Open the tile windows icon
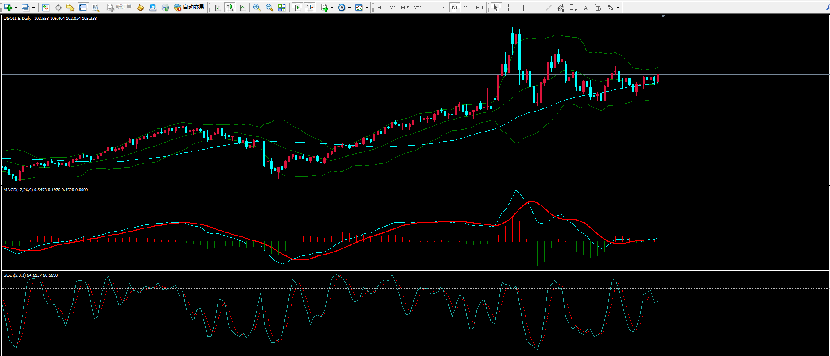 (x=282, y=8)
